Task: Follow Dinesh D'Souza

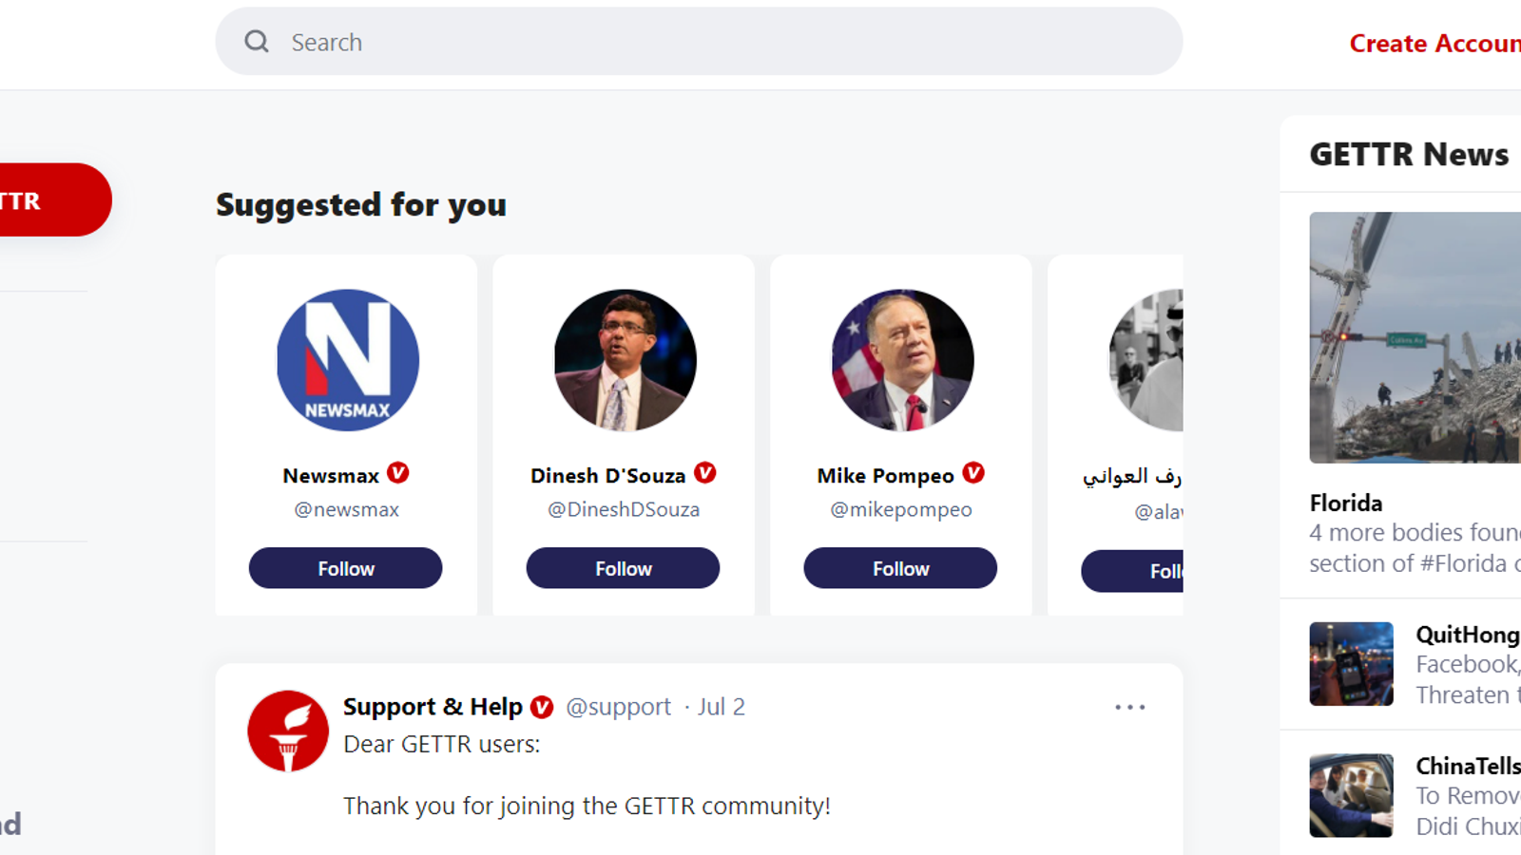Action: click(x=623, y=568)
